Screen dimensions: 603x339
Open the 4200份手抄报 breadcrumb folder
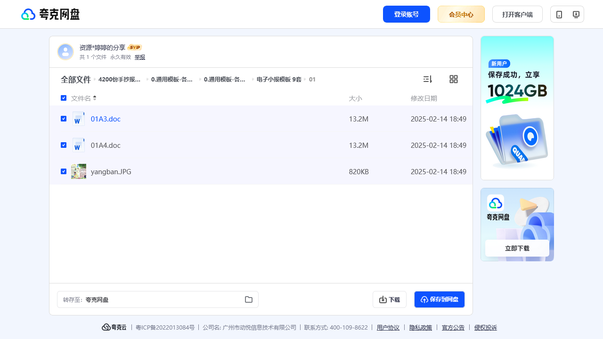(120, 80)
